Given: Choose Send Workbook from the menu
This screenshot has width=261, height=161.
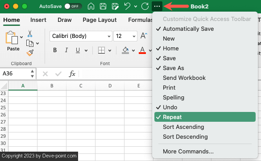Looking at the screenshot, I should click(x=205, y=78).
